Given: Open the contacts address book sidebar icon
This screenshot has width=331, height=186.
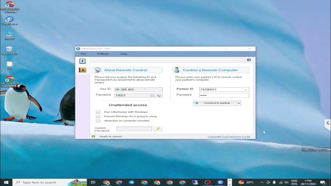Looking at the screenshot, I should pos(82,70).
